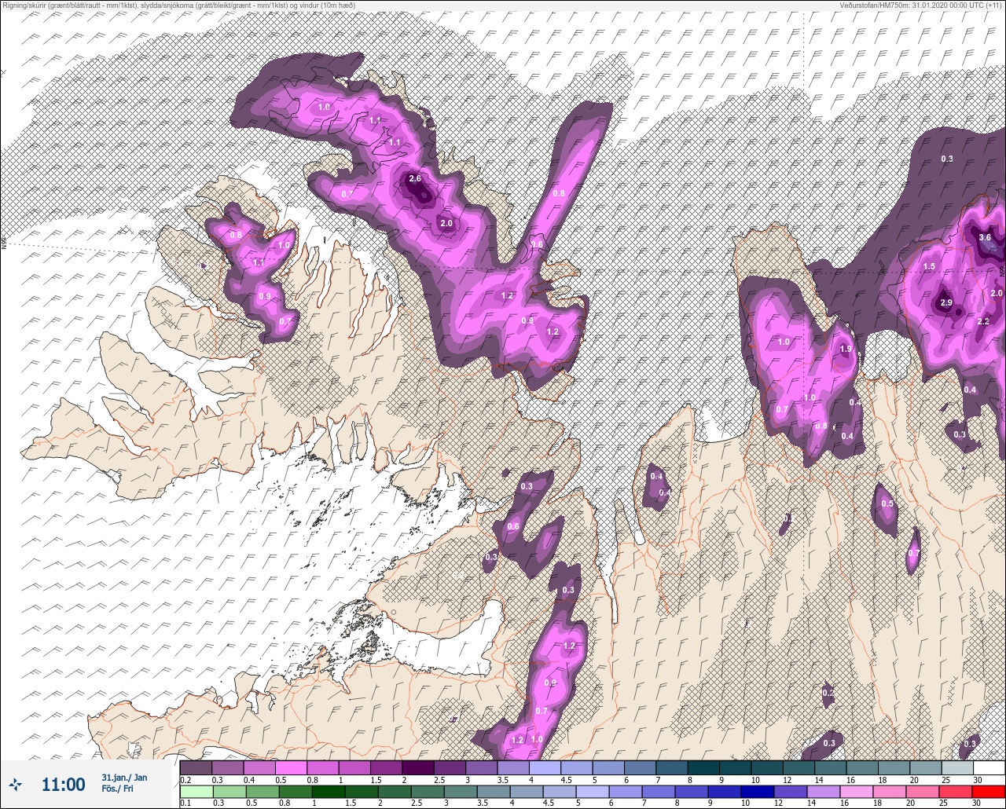Image resolution: width=1006 pixels, height=809 pixels.
Task: Click the 2.6 precipitation value on the map
Action: point(415,179)
